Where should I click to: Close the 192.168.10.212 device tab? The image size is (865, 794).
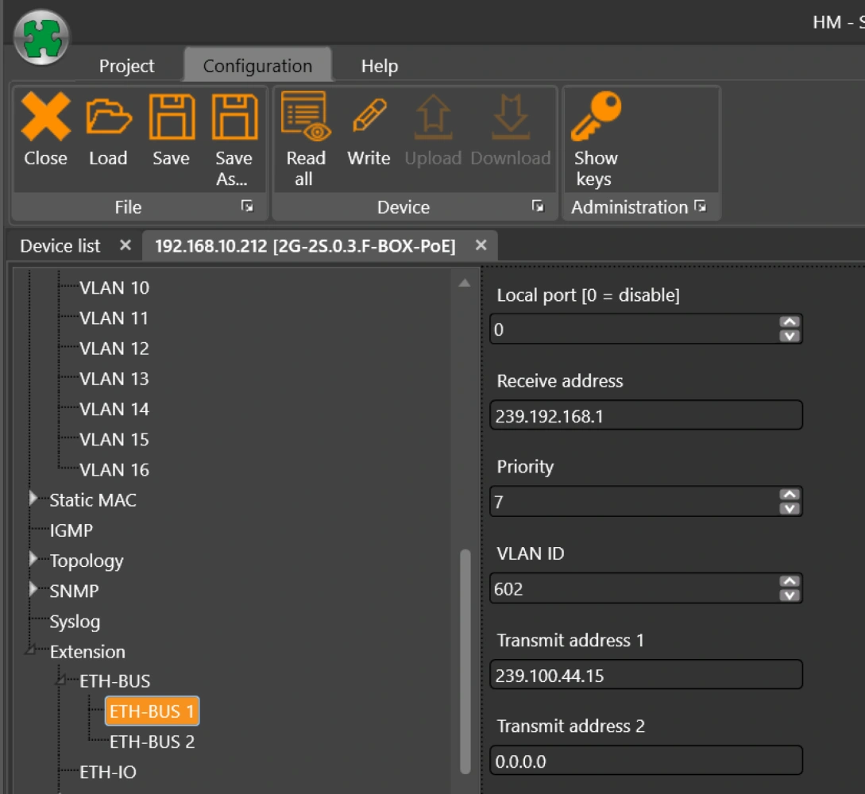click(x=481, y=246)
